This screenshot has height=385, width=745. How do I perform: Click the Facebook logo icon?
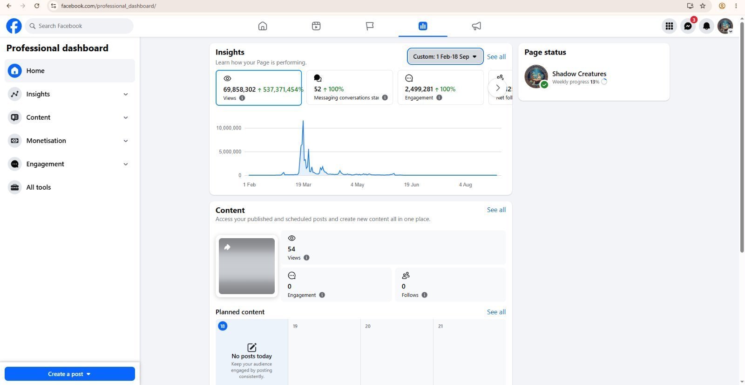tap(14, 26)
